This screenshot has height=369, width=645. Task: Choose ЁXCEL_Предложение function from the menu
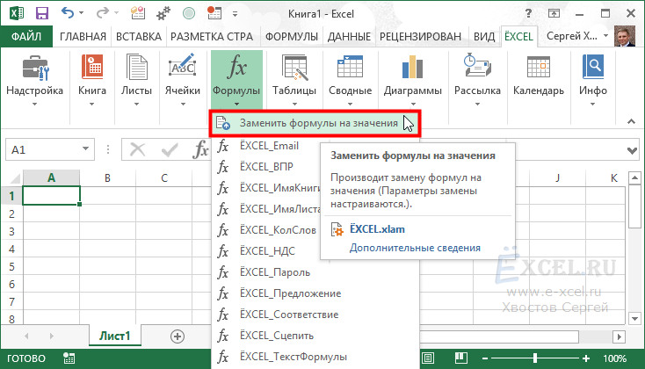[290, 293]
